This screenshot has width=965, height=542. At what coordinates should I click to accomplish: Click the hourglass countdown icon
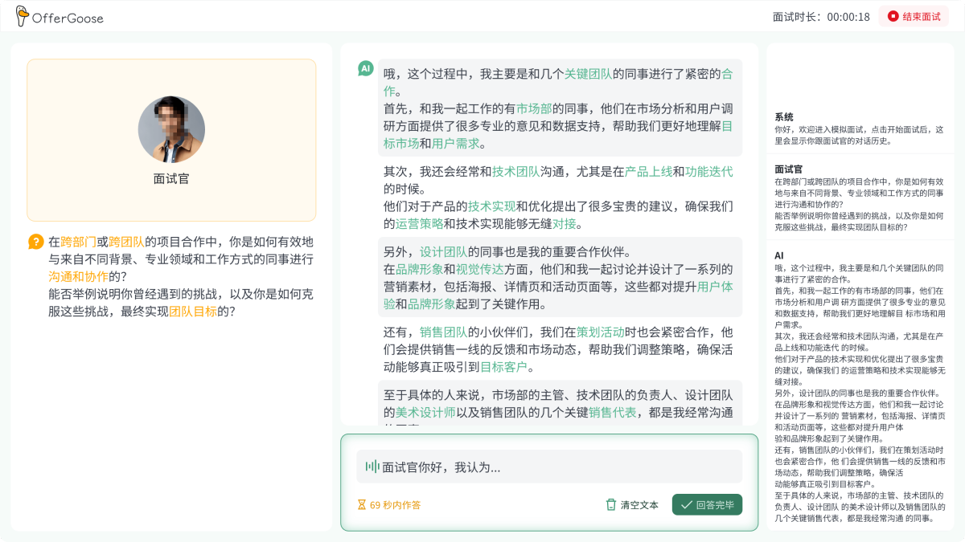(x=362, y=505)
